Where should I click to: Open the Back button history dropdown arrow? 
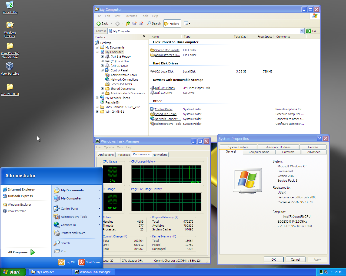[x=111, y=23]
